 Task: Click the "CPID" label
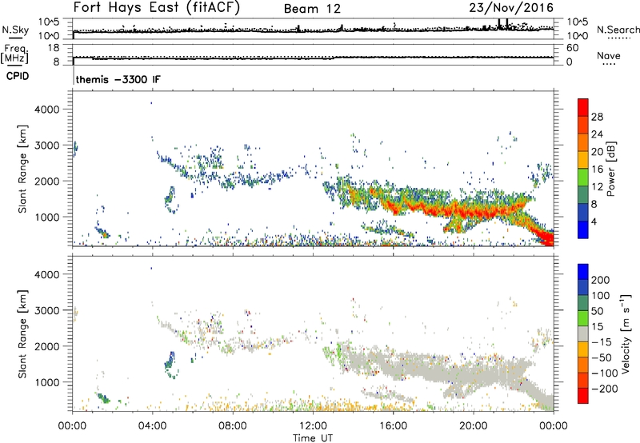point(18,76)
